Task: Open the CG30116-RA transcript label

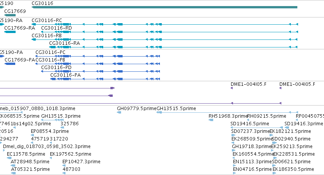Action: (x=64, y=43)
